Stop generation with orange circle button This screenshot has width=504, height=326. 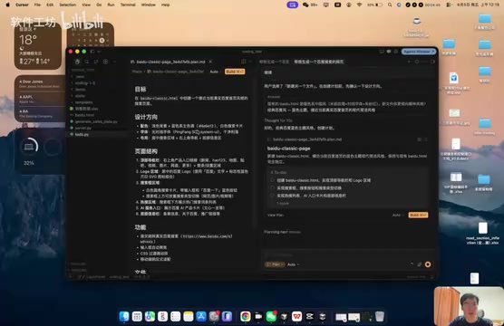pos(428,264)
